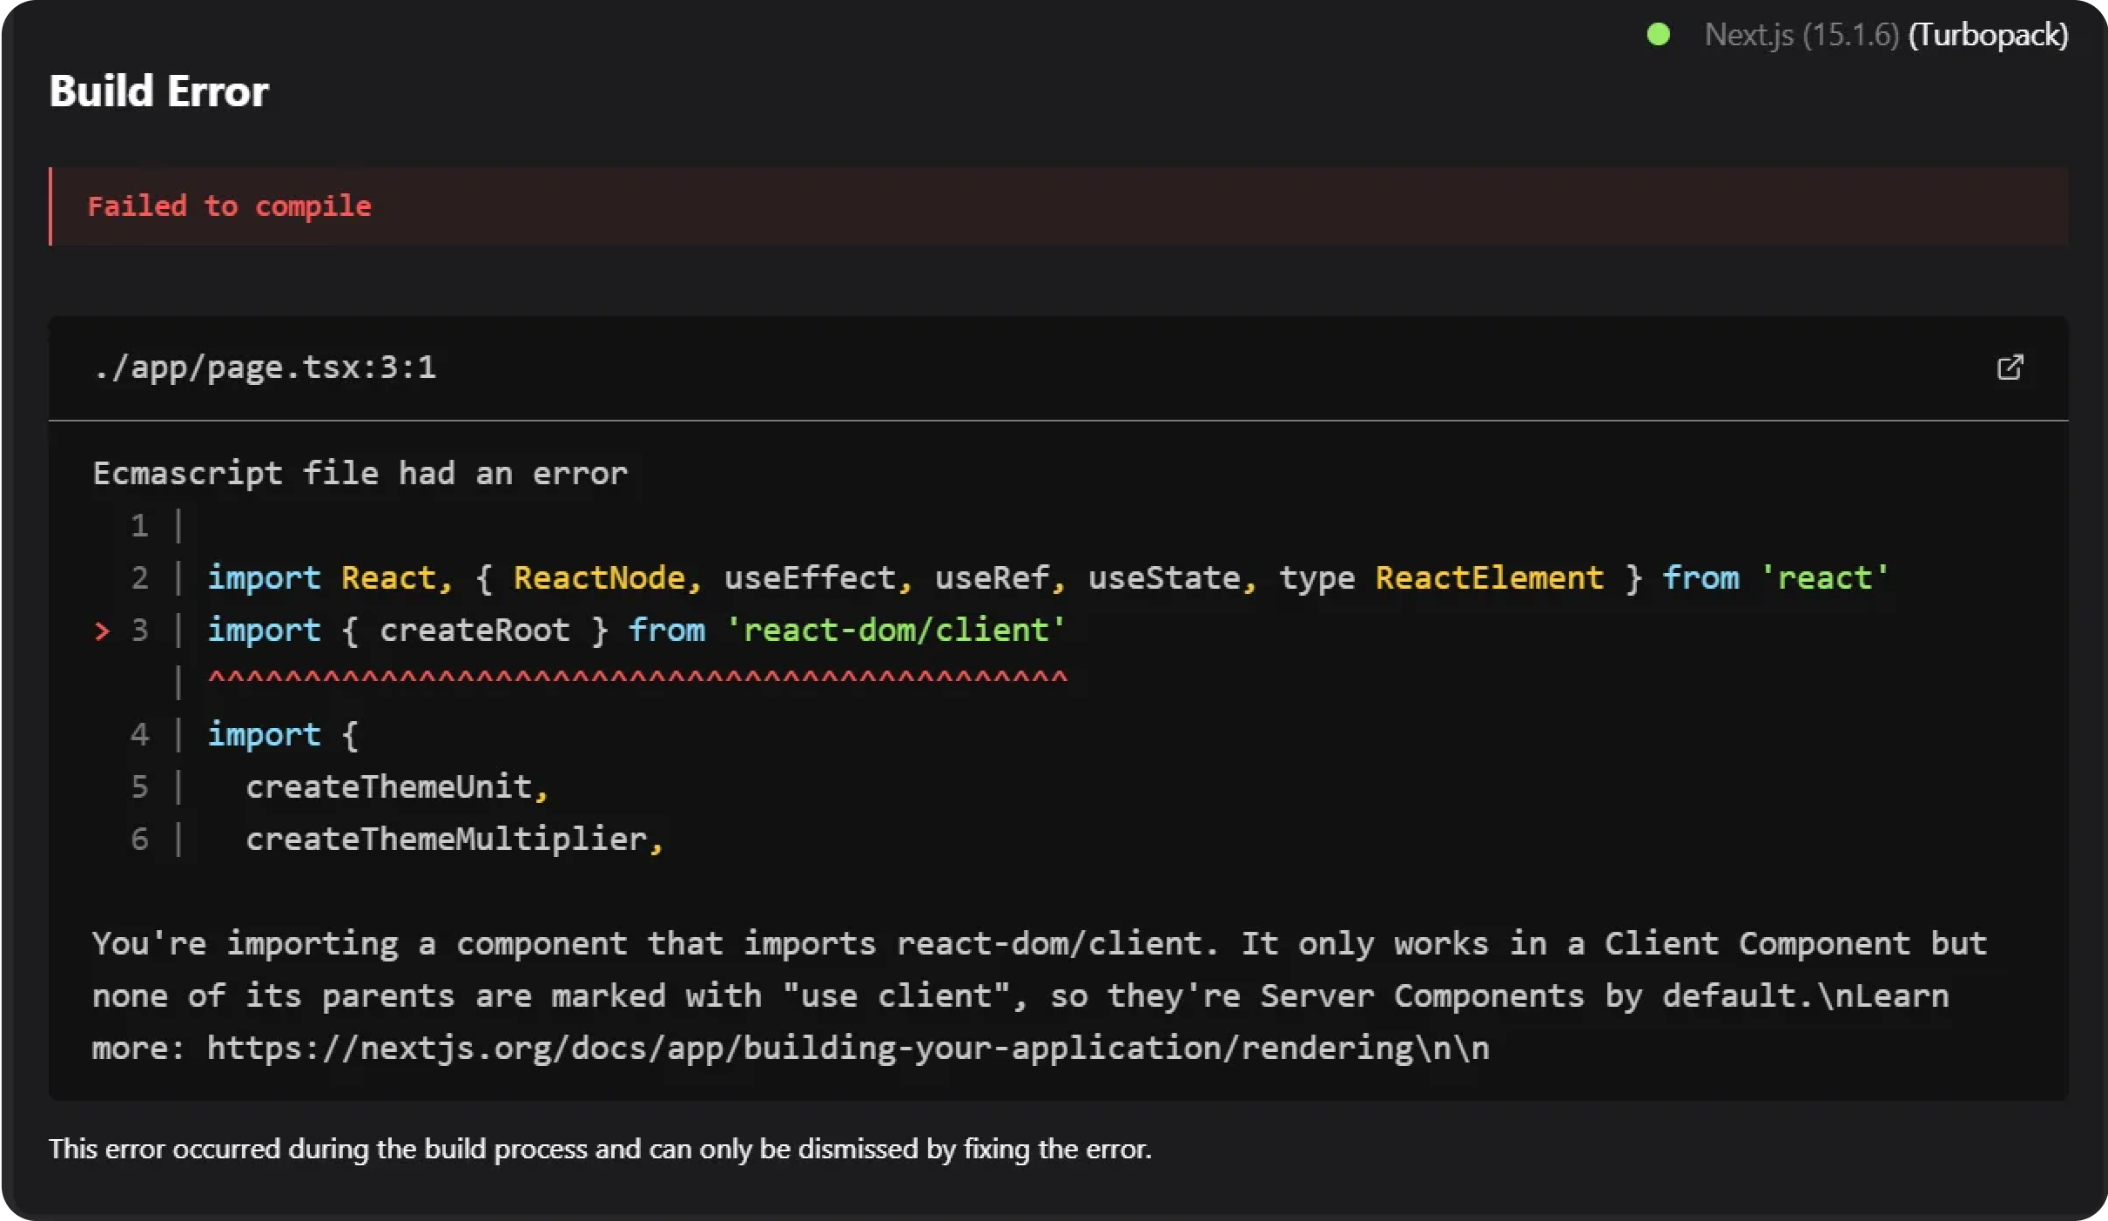Image resolution: width=2108 pixels, height=1221 pixels.
Task: Click line number 3 in code frame
Action: tap(140, 631)
